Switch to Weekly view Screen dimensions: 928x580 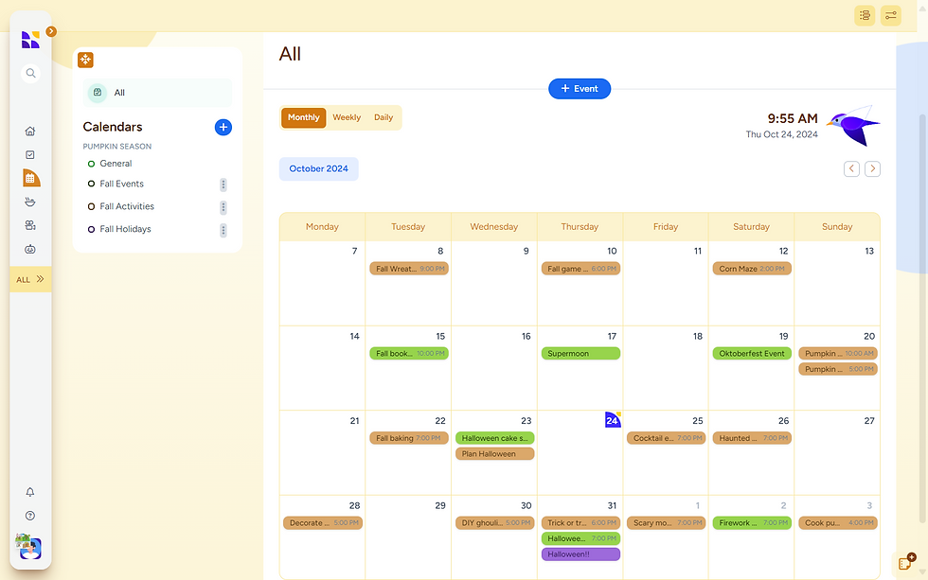pyautogui.click(x=347, y=117)
